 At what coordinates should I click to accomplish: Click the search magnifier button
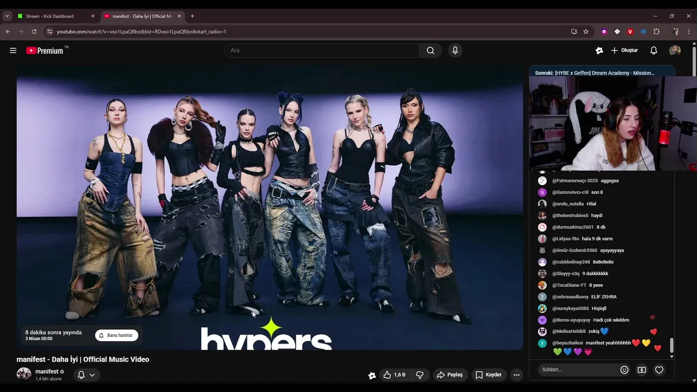point(430,51)
